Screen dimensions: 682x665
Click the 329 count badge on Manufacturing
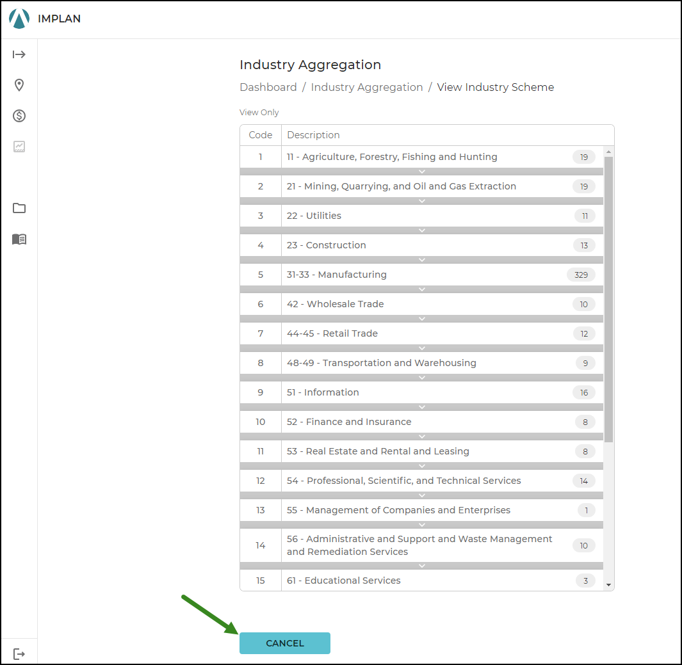tap(580, 275)
